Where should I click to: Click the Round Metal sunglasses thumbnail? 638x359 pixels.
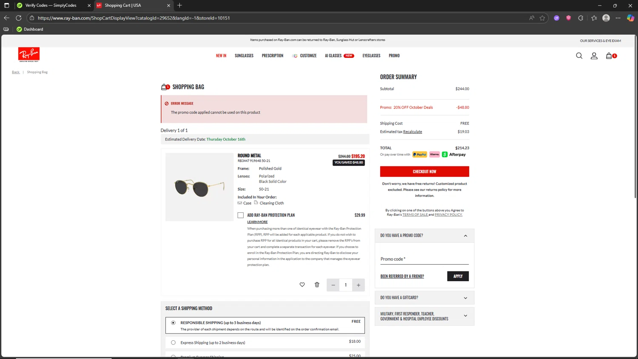199,187
